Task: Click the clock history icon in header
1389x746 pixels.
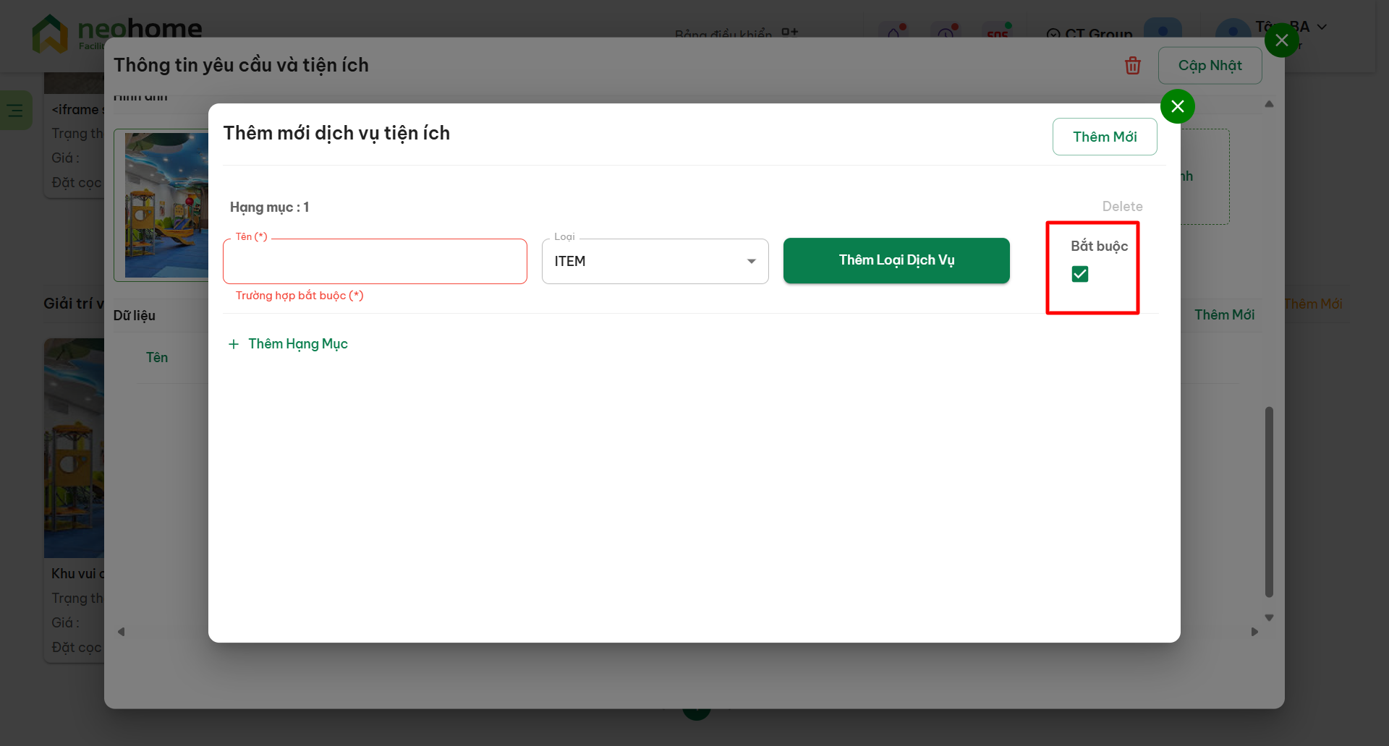Action: (x=946, y=33)
